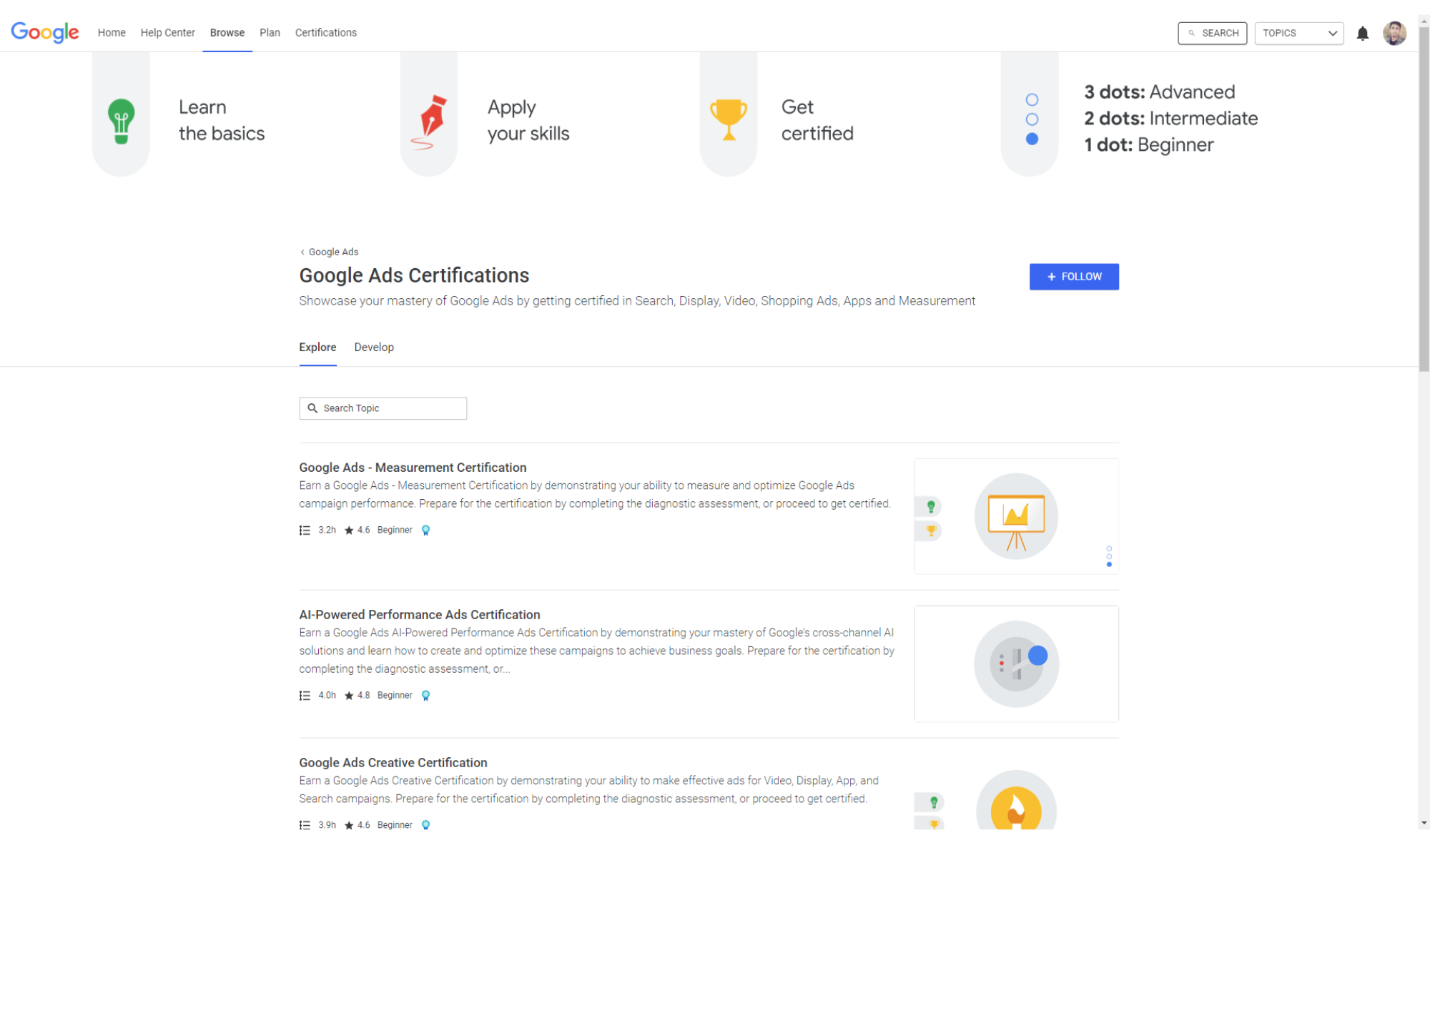The image size is (1430, 1011).
Task: Click the Beginner label in Measurement Certification row
Action: (395, 530)
